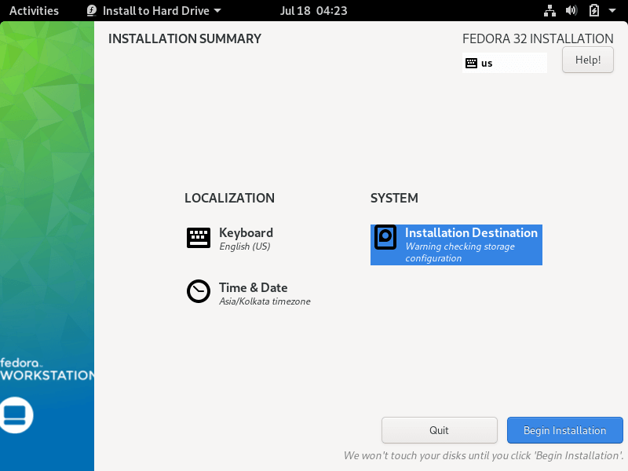628x471 pixels.
Task: Open the Help! button
Action: click(x=587, y=60)
